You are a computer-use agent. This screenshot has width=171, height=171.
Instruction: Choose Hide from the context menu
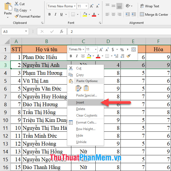point(85,135)
